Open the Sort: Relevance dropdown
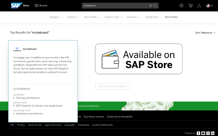Screen dimensions: 218x136 click(x=205, y=33)
